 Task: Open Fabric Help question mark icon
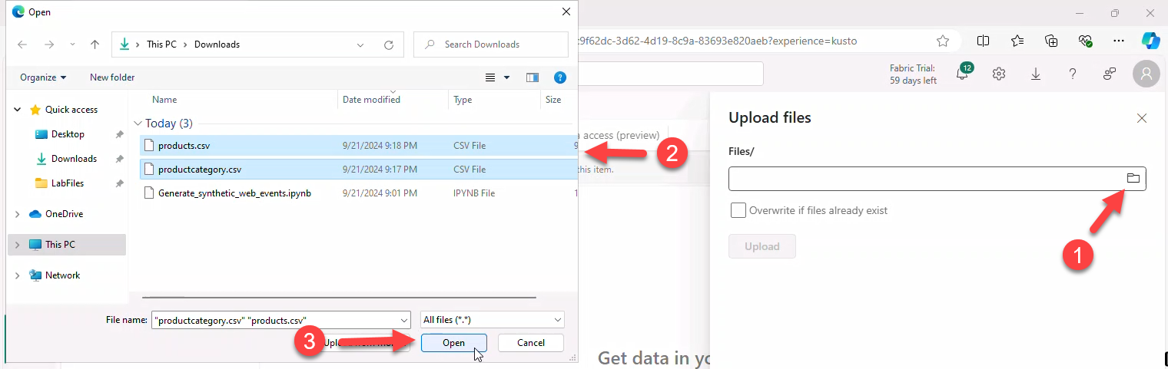point(1073,74)
